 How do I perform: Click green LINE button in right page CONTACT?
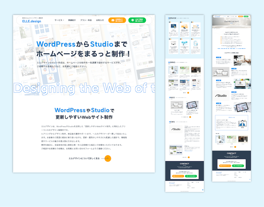click(238, 166)
